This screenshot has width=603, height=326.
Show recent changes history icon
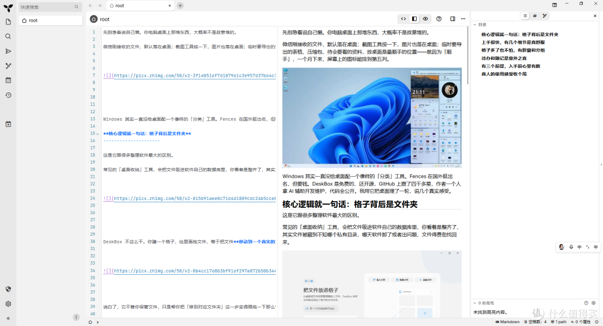coord(8,95)
